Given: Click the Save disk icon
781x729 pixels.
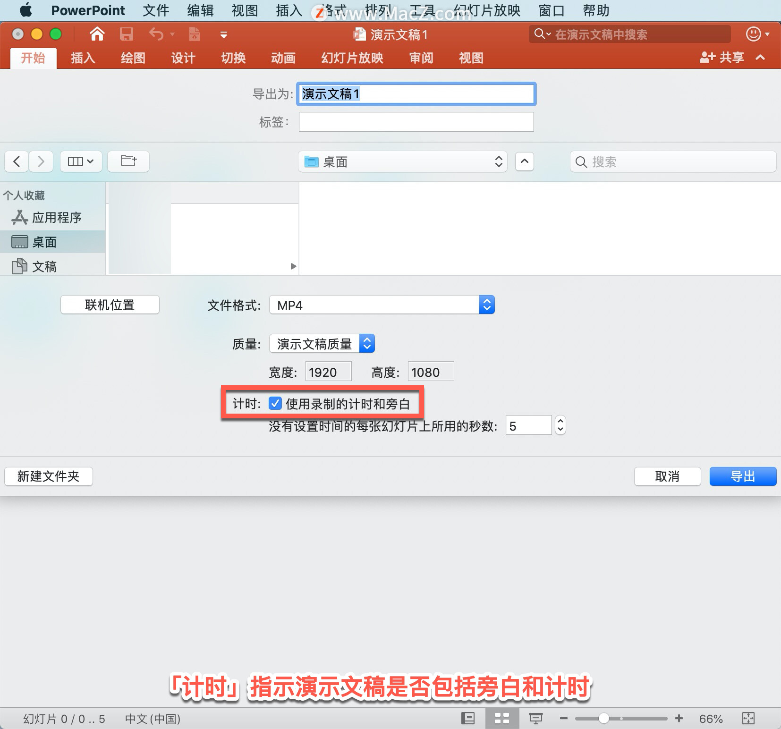Looking at the screenshot, I should coord(126,34).
